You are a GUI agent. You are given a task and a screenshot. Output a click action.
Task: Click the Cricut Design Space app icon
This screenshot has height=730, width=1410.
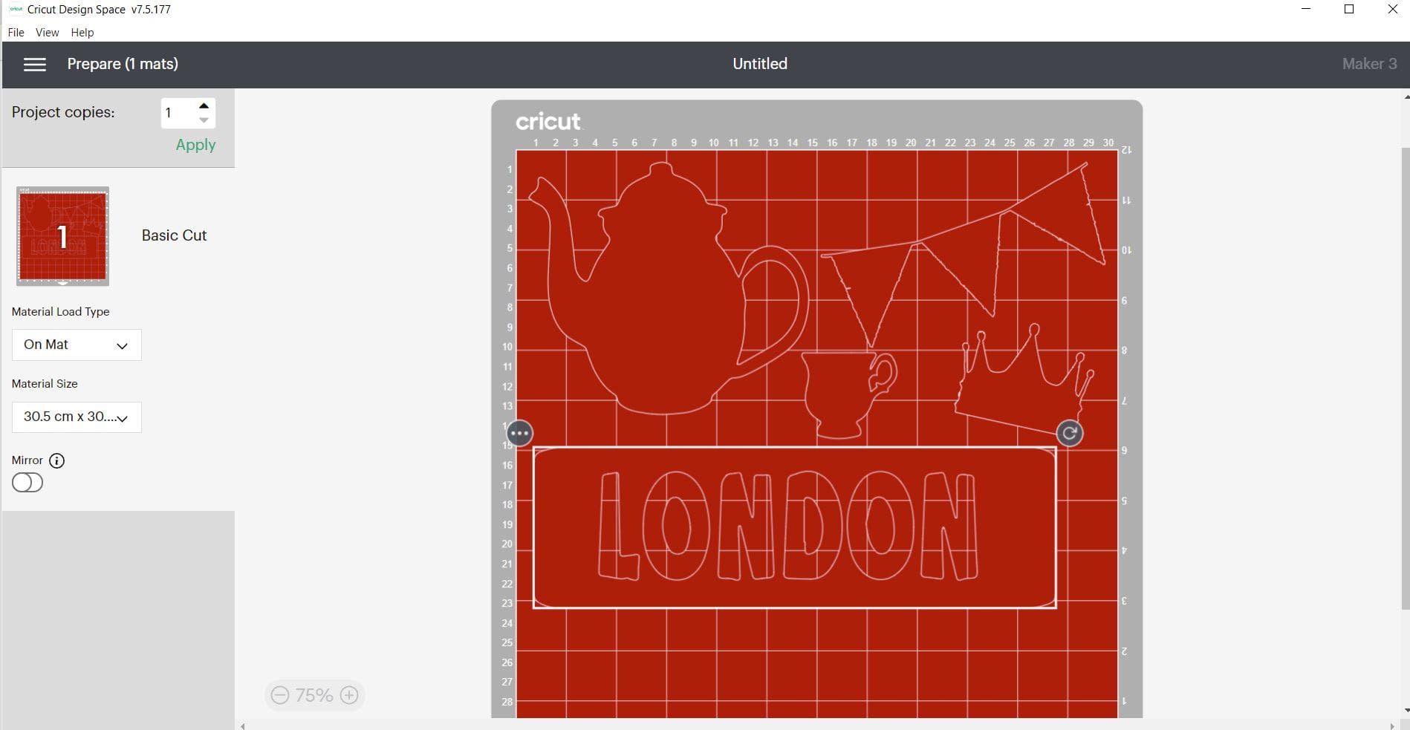coord(16,10)
